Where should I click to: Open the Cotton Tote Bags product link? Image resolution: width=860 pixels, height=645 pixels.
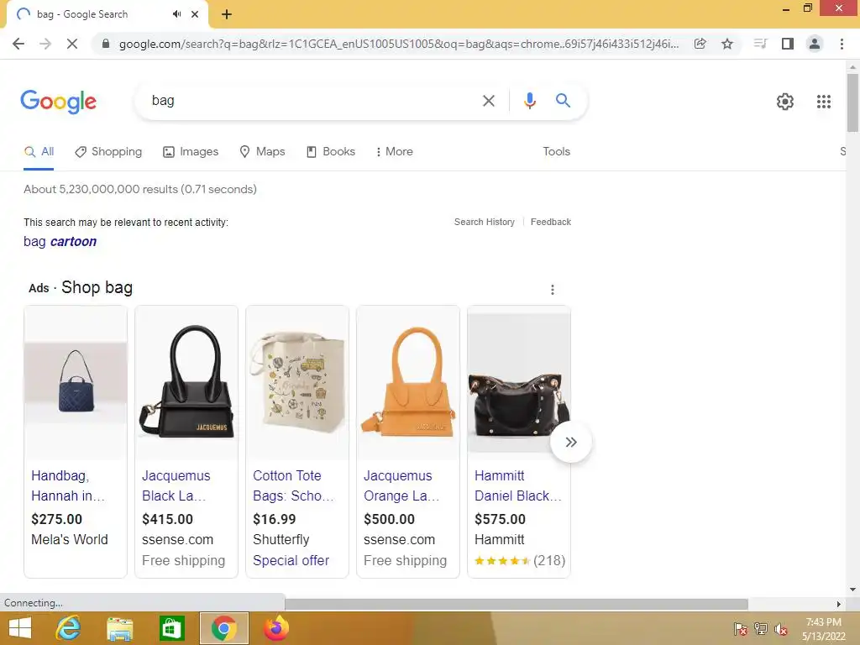point(293,486)
